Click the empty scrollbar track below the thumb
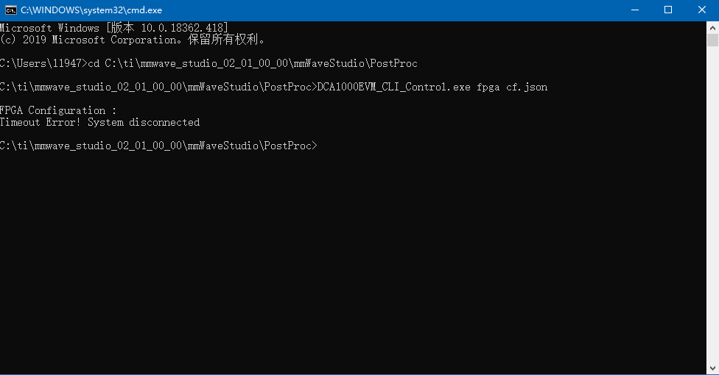The image size is (719, 375). click(712, 204)
